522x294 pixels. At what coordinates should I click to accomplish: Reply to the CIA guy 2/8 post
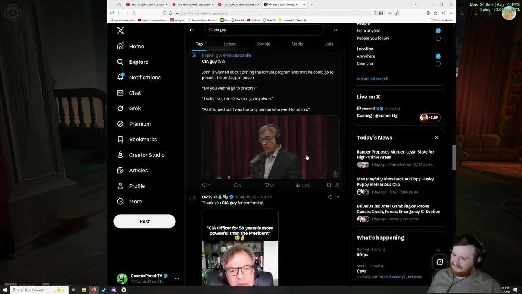[206, 185]
